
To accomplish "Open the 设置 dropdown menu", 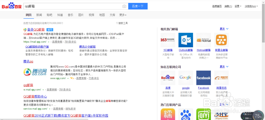I will pyautogui.click(x=238, y=6).
